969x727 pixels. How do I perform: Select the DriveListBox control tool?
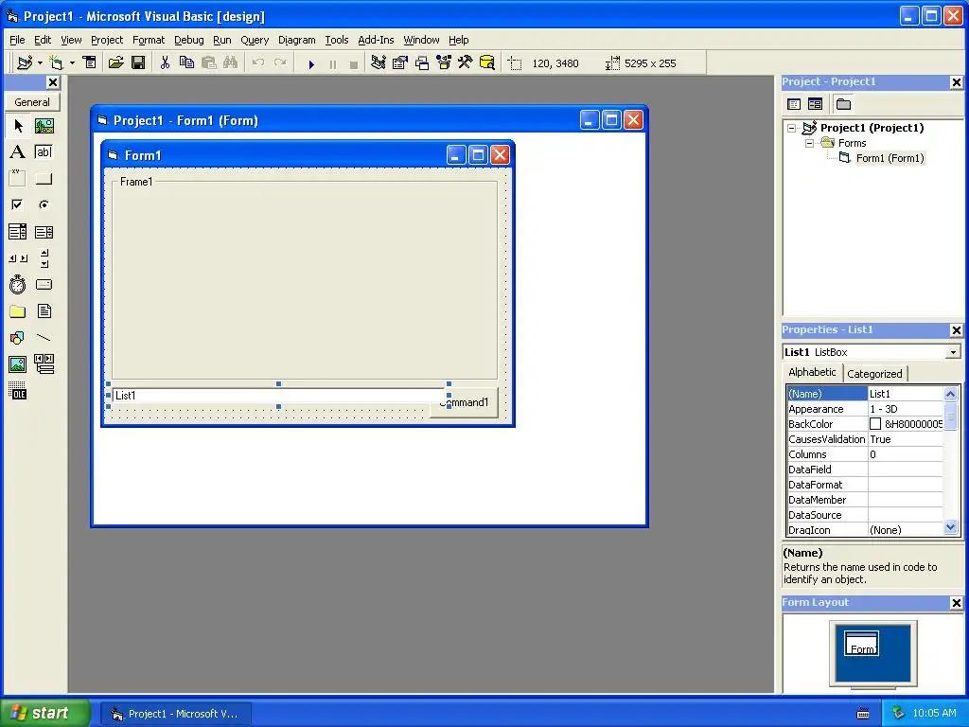[x=44, y=284]
